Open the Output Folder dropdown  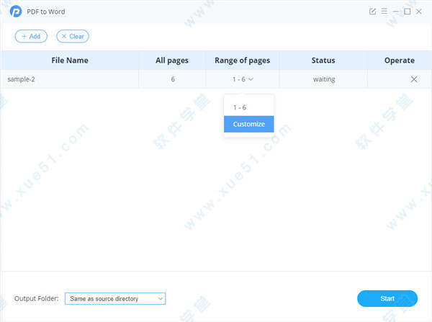point(115,298)
